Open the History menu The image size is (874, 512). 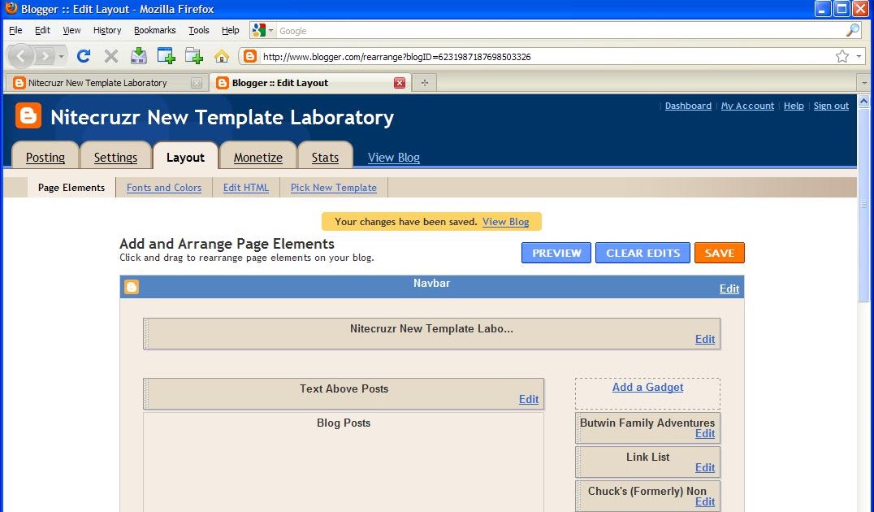tap(107, 30)
